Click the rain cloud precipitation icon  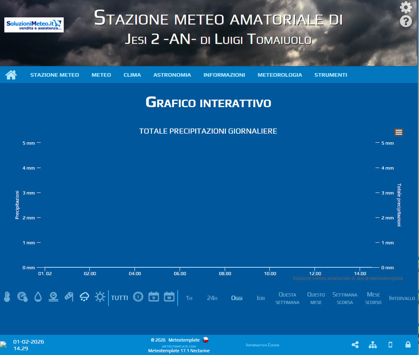84,297
